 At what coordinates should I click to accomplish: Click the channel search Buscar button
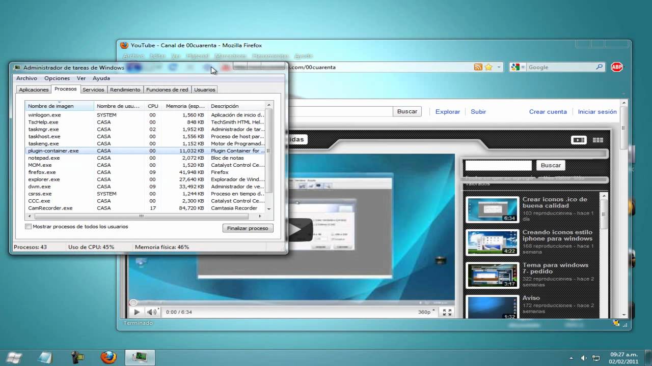point(551,165)
